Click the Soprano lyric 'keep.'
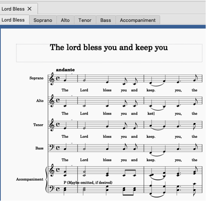Image resolution: width=206 pixels, height=201 pixels. click(x=151, y=90)
